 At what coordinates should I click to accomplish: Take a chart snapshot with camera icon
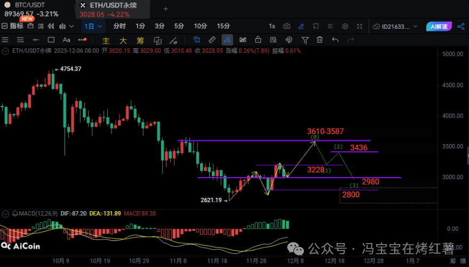click(287, 26)
